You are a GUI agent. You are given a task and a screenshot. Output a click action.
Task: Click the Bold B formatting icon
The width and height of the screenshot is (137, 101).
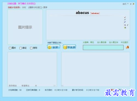click(x=125, y=25)
